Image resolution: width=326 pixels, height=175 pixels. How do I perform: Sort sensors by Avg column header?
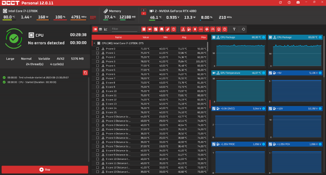click(x=184, y=37)
